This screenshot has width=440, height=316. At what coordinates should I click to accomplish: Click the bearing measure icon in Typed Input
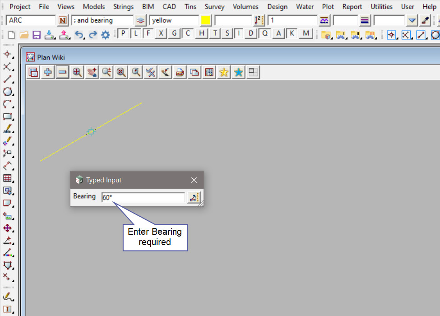pos(194,197)
